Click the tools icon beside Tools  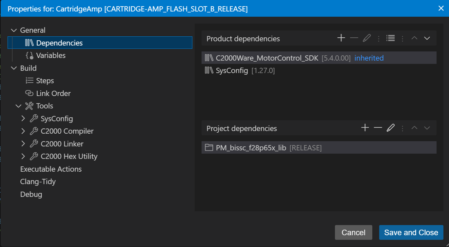[29, 106]
